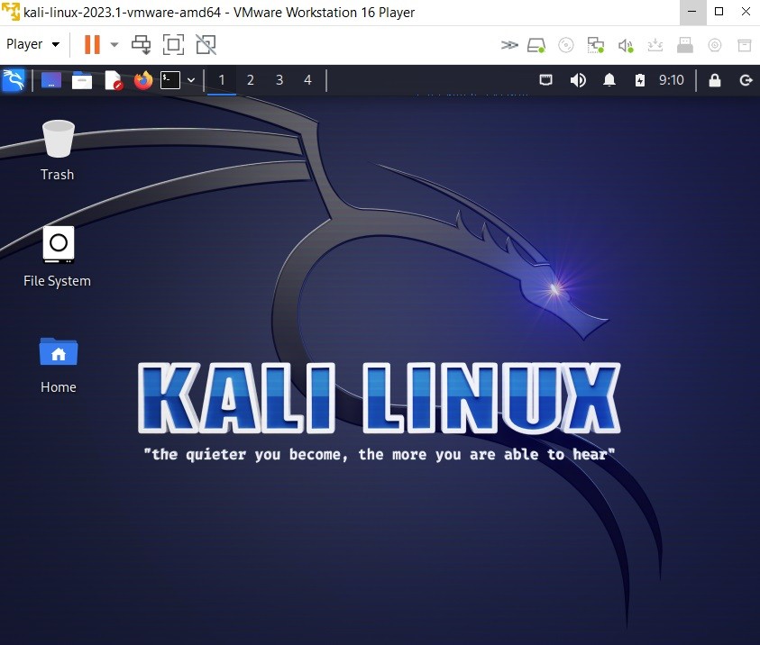Click the network adapter icon in VMware toolbar
Viewport: 760px width, 645px height.
pyautogui.click(x=595, y=44)
